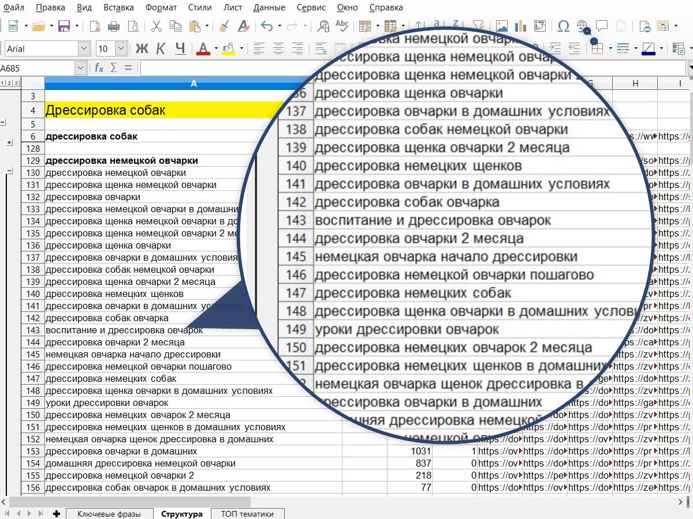Open the Справка menu
Image resolution: width=693 pixels, height=519 pixels.
[x=385, y=8]
